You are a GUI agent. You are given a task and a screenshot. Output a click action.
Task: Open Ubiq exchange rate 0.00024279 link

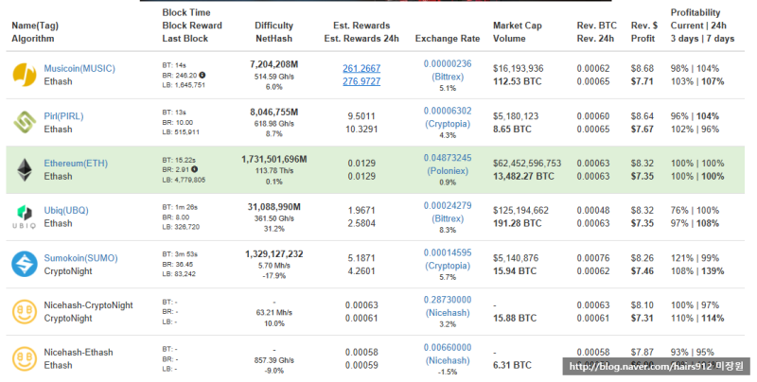[448, 205]
